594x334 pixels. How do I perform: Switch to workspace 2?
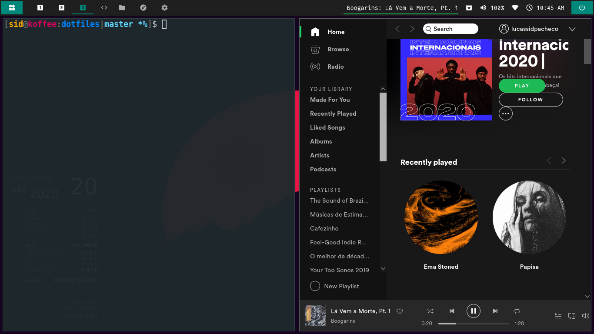pyautogui.click(x=61, y=7)
